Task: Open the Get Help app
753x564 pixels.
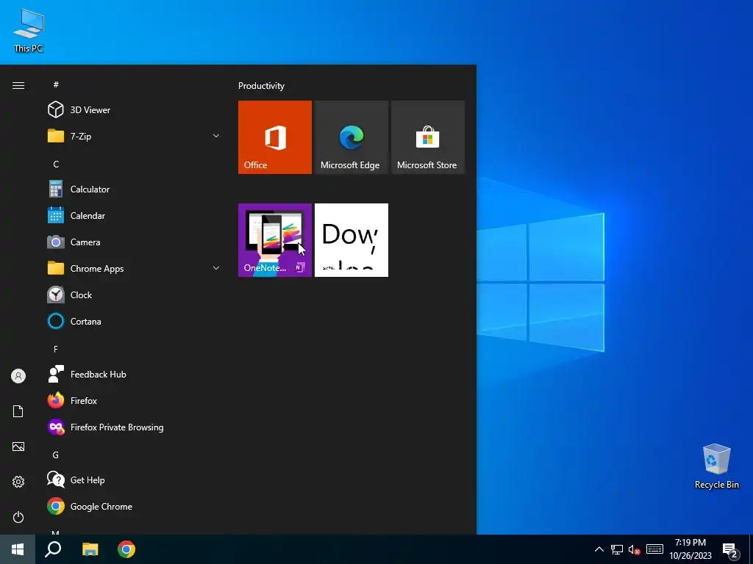Action: pyautogui.click(x=135, y=480)
